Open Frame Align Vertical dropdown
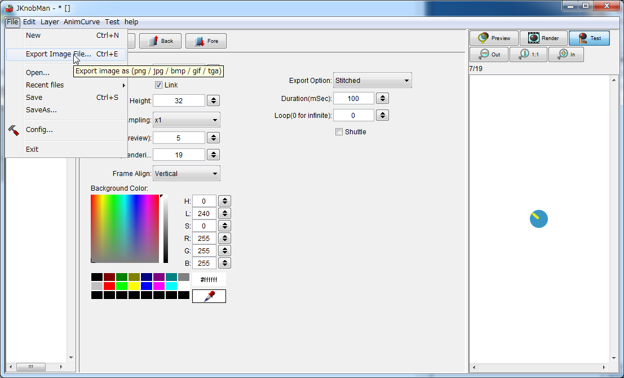Viewport: 624px width, 378px height. [186, 174]
